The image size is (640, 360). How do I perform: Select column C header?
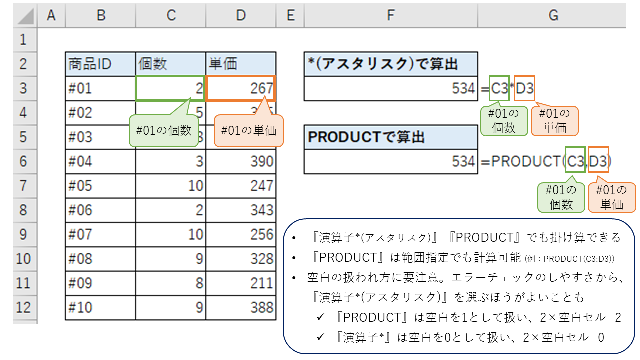[x=171, y=15]
